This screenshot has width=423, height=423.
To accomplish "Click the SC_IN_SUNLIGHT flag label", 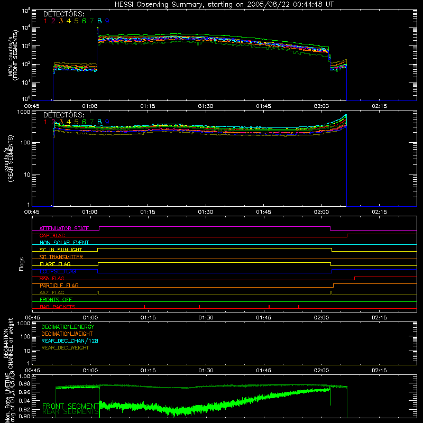I will pos(61,250).
